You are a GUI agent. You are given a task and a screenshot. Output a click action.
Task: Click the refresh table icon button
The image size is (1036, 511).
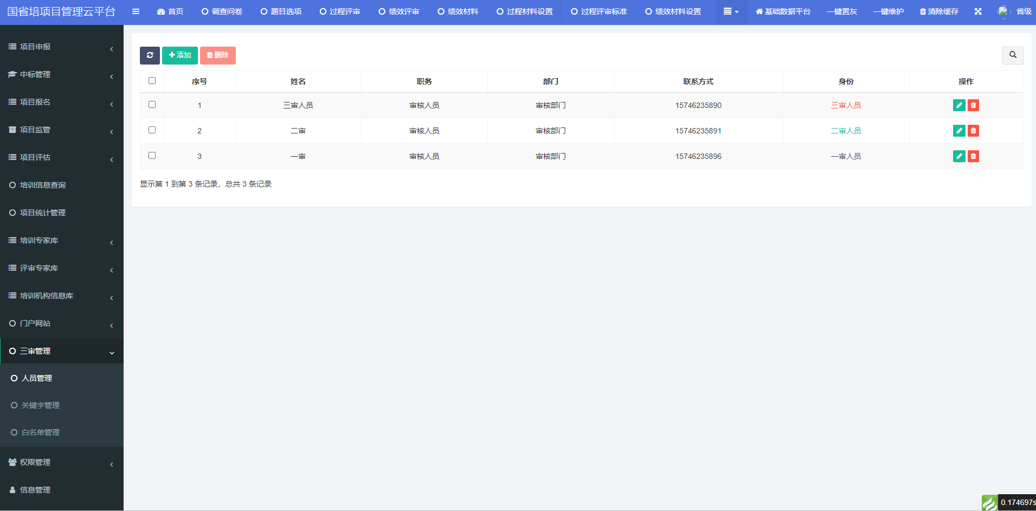click(x=150, y=55)
